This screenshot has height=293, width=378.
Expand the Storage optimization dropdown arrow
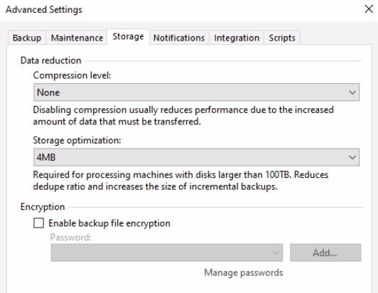pos(352,157)
